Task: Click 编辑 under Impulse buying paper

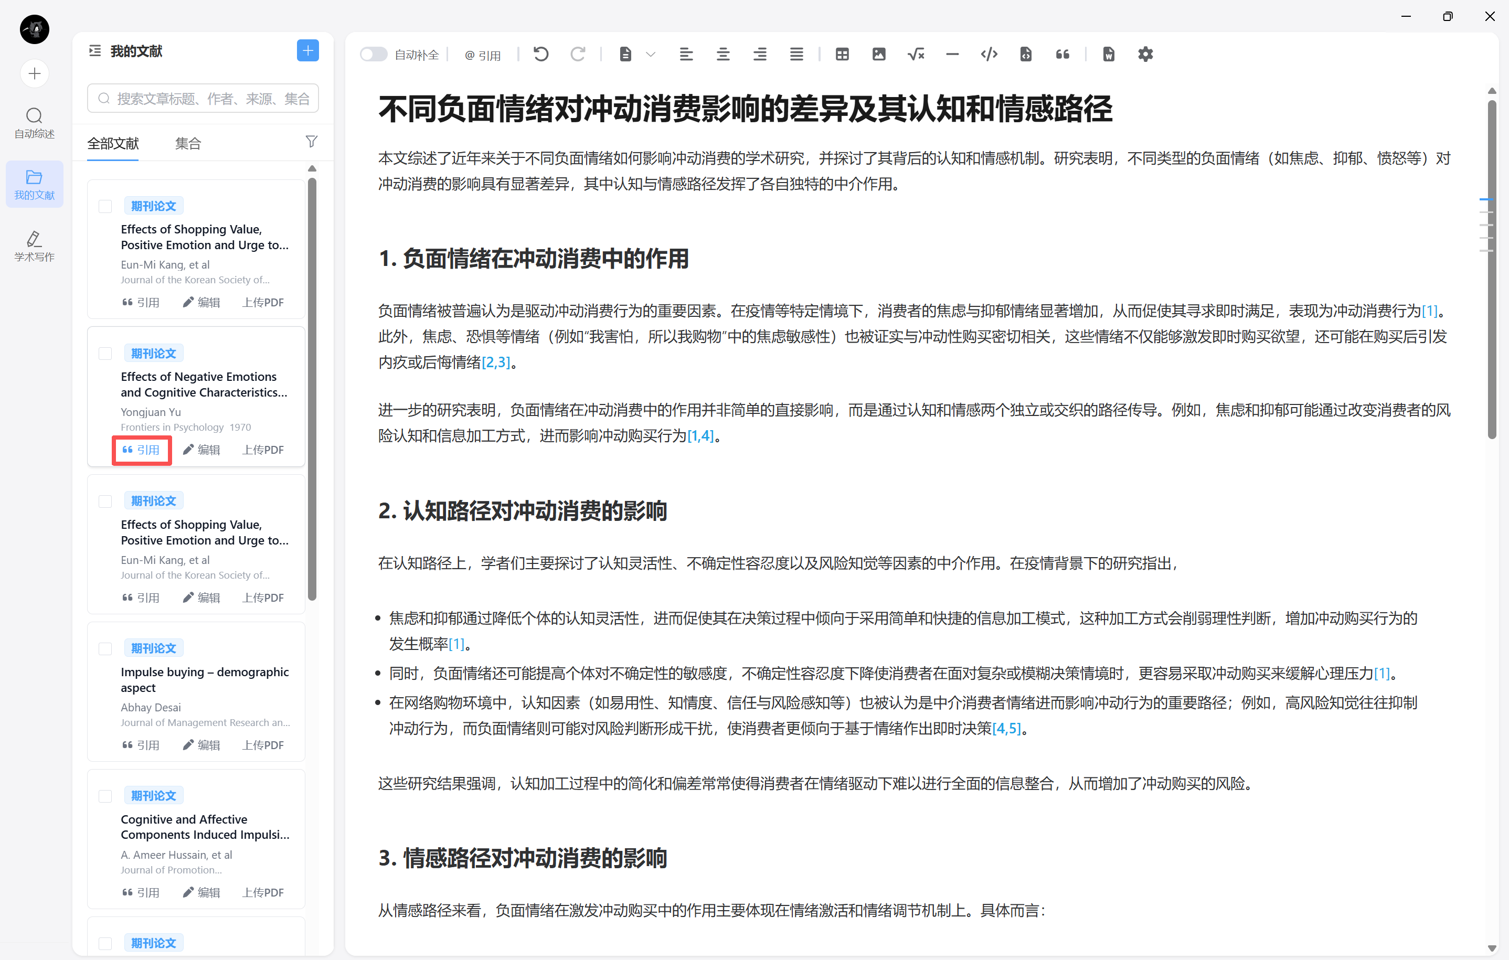Action: point(201,745)
